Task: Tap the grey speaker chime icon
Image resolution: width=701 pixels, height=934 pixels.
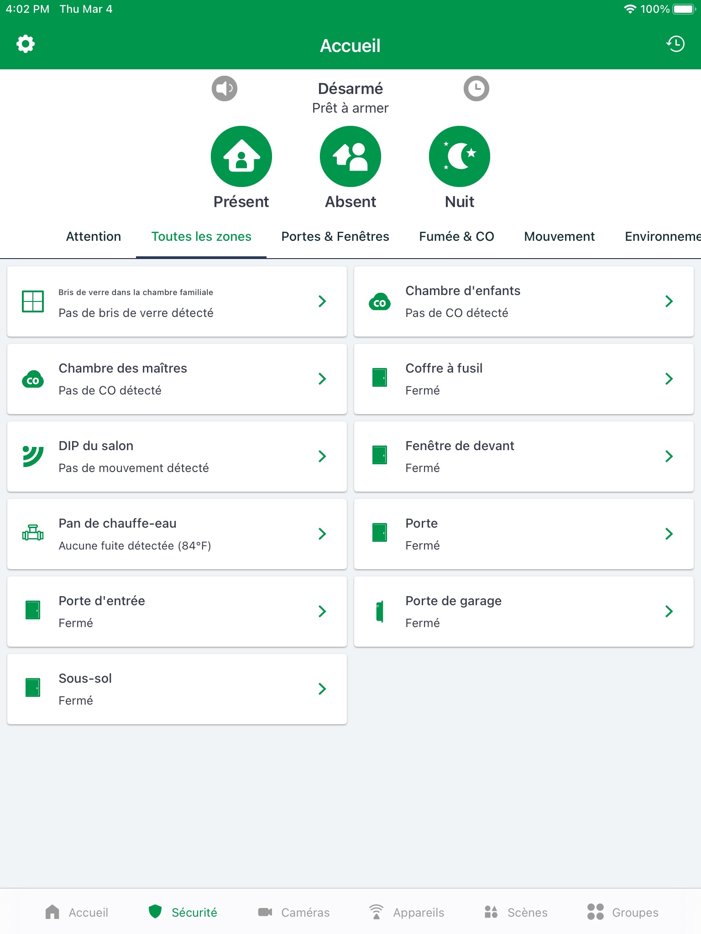Action: tap(225, 88)
